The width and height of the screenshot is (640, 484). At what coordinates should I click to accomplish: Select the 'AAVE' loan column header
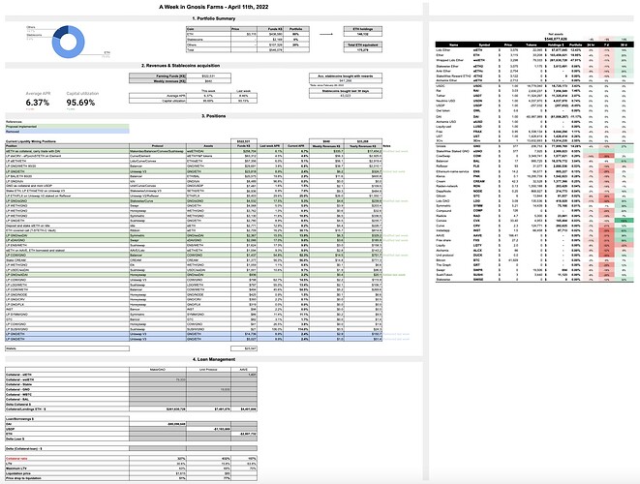coord(244,370)
